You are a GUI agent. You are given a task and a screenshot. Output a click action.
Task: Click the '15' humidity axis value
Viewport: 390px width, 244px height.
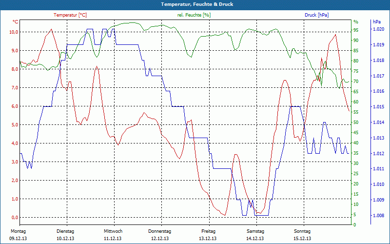click(x=356, y=194)
